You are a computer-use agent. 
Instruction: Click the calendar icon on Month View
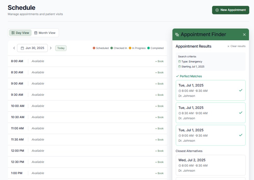(x=36, y=33)
